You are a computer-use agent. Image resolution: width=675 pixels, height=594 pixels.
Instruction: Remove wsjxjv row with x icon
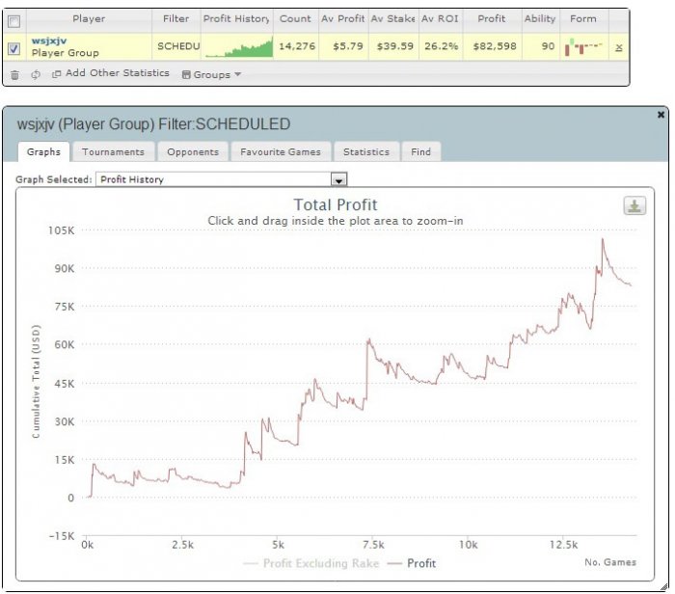point(619,47)
